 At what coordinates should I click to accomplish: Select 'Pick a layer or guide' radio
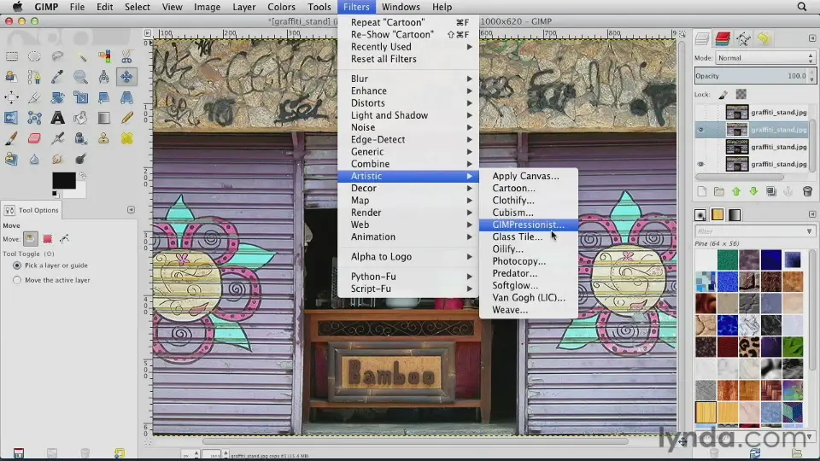(17, 266)
